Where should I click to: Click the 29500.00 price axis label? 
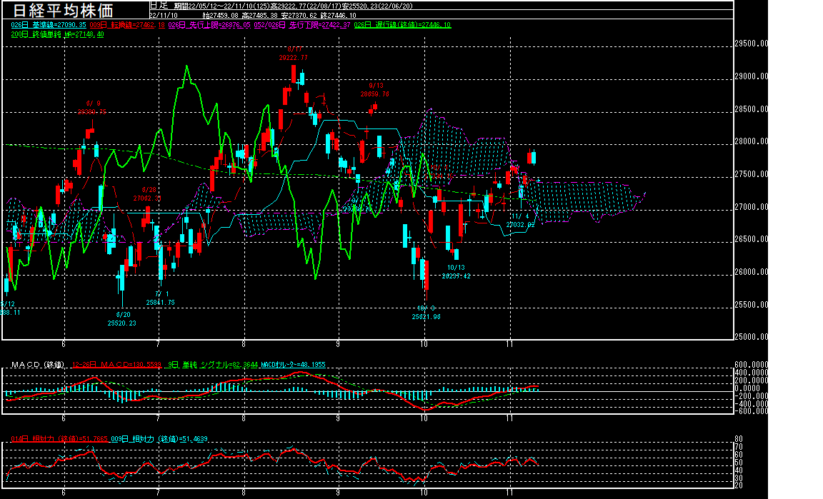(751, 44)
